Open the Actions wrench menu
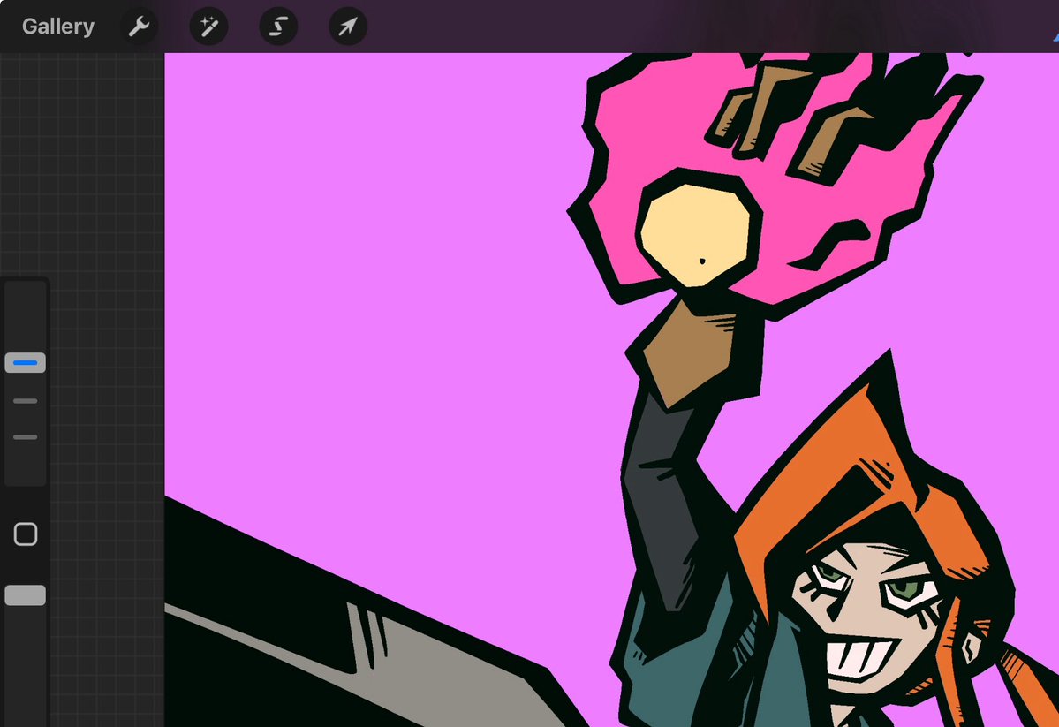Image resolution: width=1059 pixels, height=727 pixels. click(x=140, y=27)
